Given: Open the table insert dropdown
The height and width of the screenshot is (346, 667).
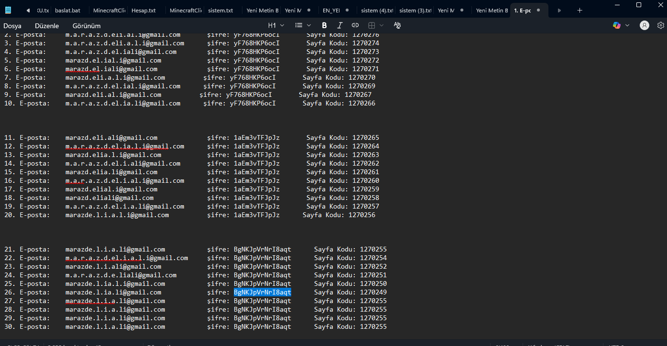Looking at the screenshot, I should [375, 25].
